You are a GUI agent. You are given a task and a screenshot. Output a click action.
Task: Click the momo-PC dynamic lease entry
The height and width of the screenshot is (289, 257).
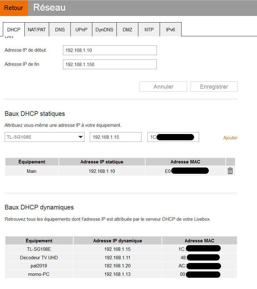tap(39, 274)
